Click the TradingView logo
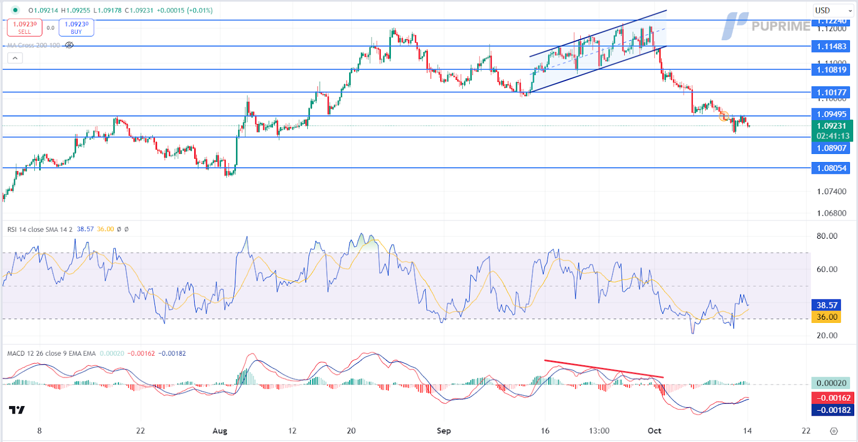The height and width of the screenshot is (442, 858). [17, 410]
